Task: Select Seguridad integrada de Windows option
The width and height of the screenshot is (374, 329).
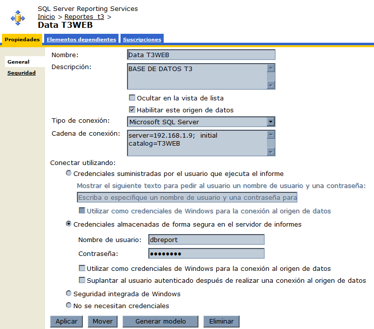Action: click(x=68, y=293)
